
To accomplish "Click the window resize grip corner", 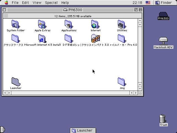I will [140, 93].
